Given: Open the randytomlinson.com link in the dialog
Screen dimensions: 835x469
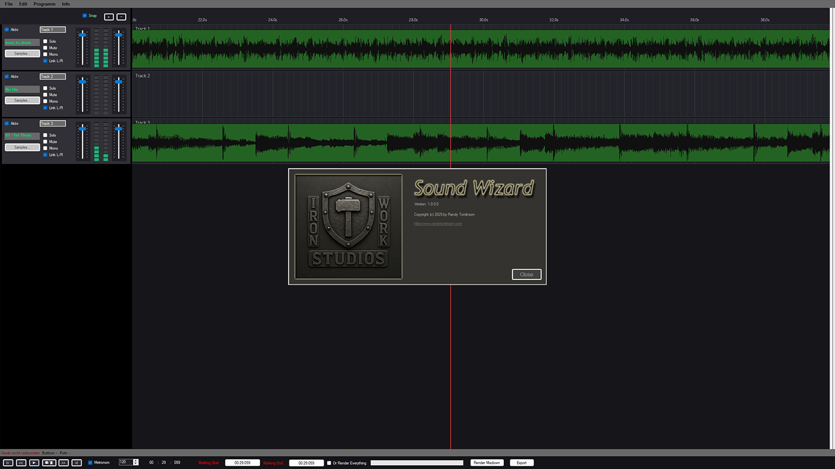Looking at the screenshot, I should pyautogui.click(x=438, y=223).
